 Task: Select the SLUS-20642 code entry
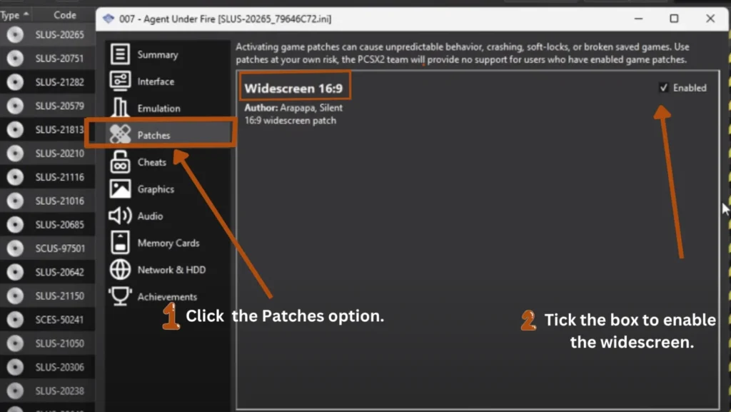60,273
